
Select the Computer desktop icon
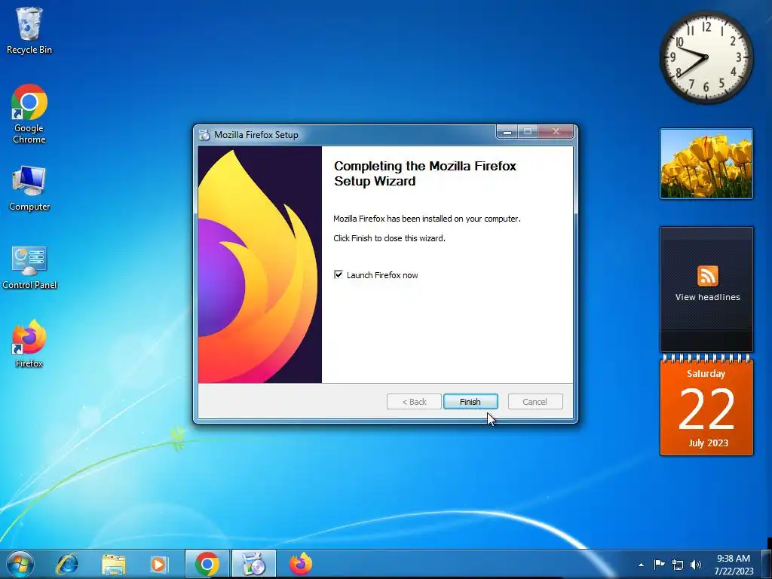coord(29,188)
